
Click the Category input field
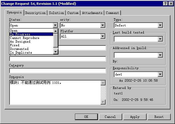[58, 71]
